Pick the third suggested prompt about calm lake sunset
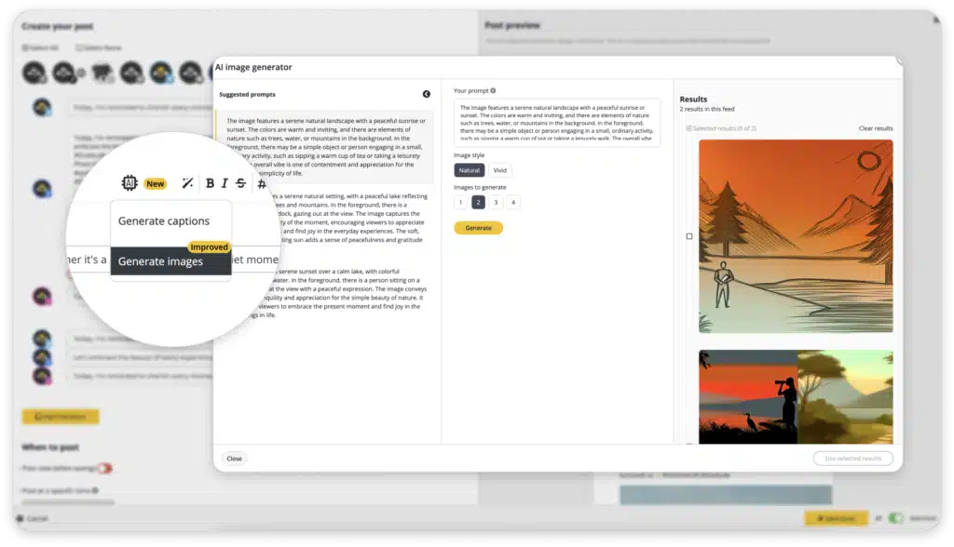The width and height of the screenshot is (954, 547). 325,293
